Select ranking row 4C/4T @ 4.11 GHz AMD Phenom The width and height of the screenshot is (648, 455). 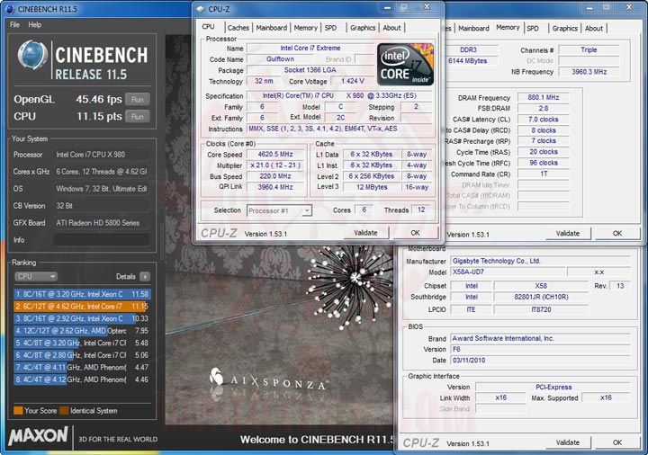pos(82,368)
